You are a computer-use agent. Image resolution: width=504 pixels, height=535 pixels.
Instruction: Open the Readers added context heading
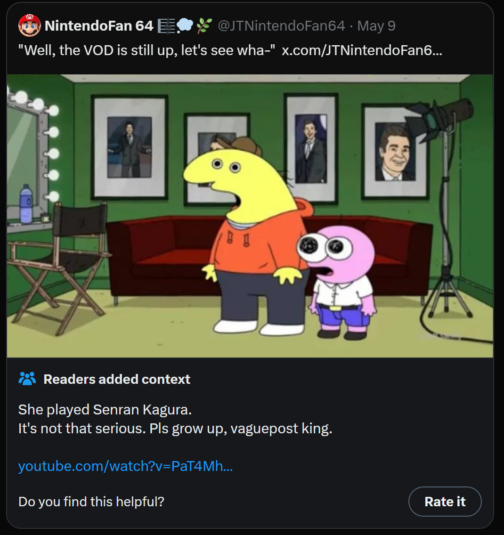point(117,380)
